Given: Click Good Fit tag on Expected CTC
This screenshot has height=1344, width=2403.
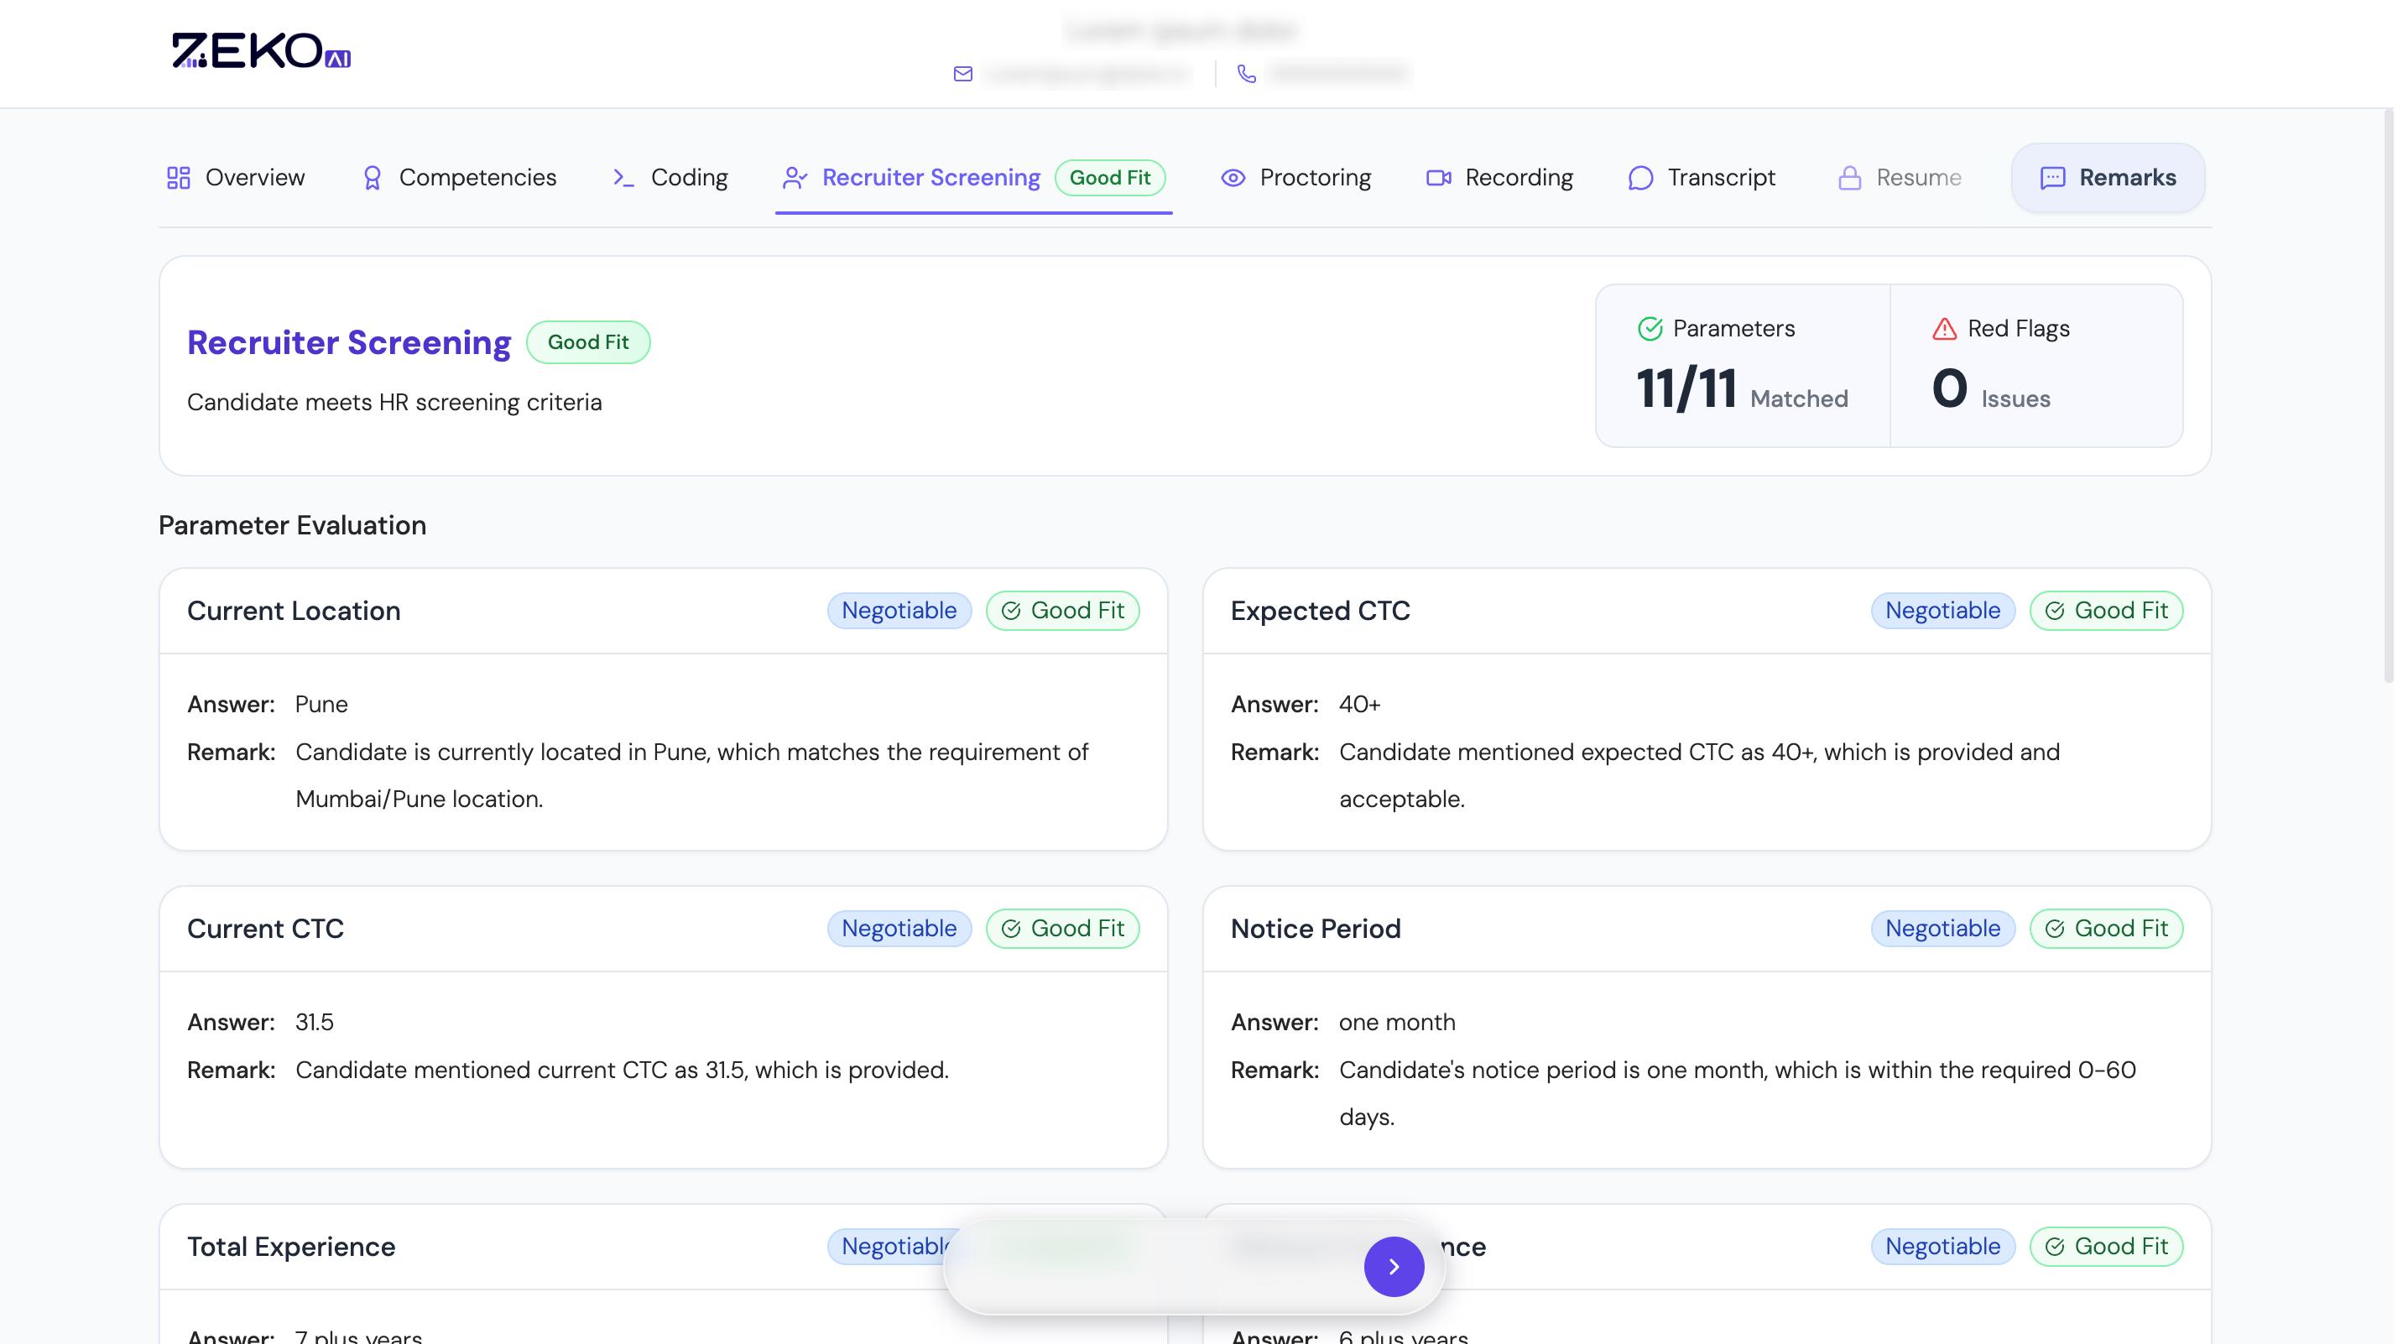Looking at the screenshot, I should tap(2105, 610).
